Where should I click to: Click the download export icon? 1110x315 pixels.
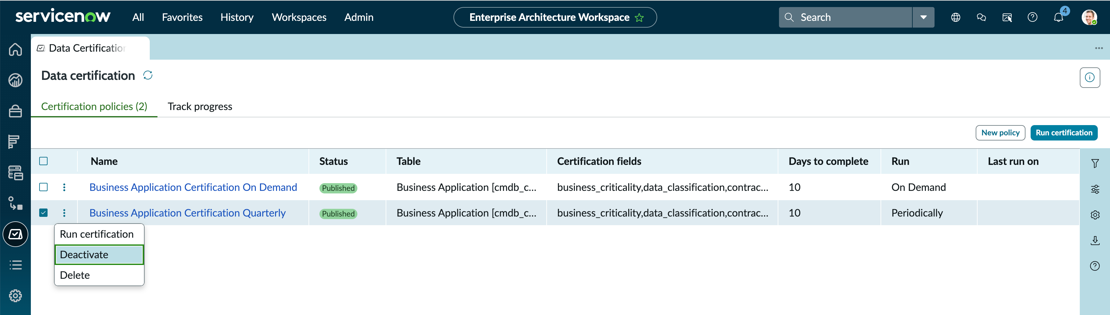coord(1095,240)
